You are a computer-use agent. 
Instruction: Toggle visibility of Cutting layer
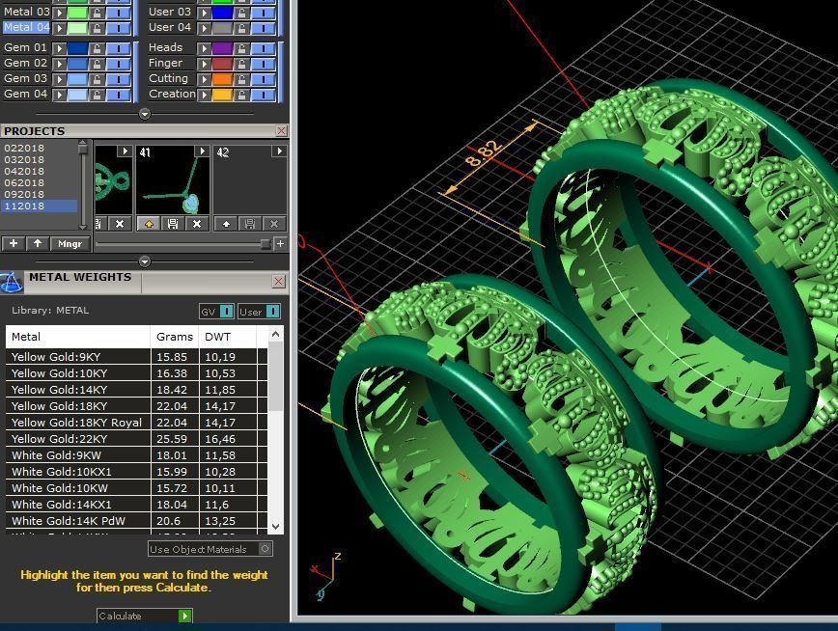(263, 80)
